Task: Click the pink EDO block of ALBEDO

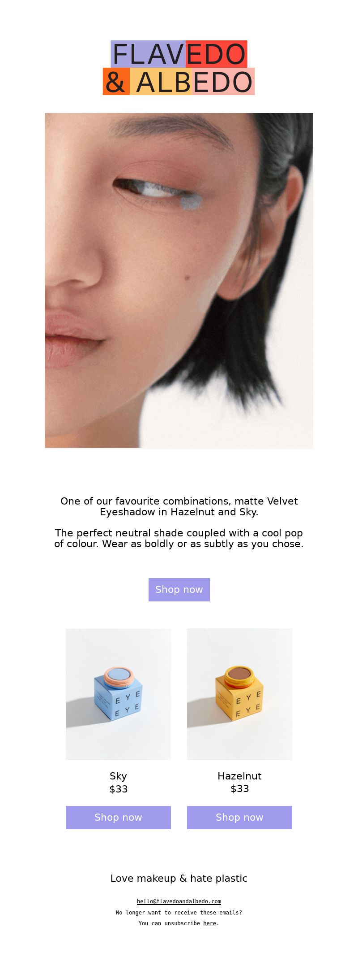Action: pyautogui.click(x=223, y=81)
